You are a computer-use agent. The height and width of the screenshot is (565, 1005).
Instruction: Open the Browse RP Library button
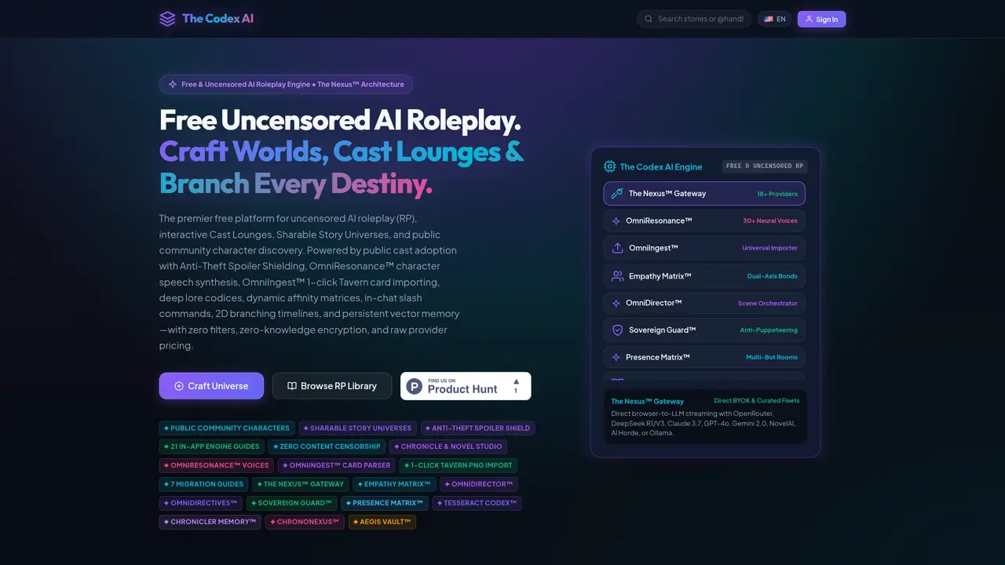pyautogui.click(x=331, y=386)
